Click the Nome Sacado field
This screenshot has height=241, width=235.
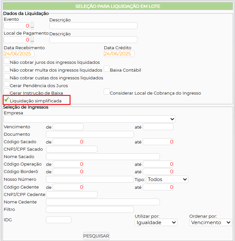coord(103,157)
